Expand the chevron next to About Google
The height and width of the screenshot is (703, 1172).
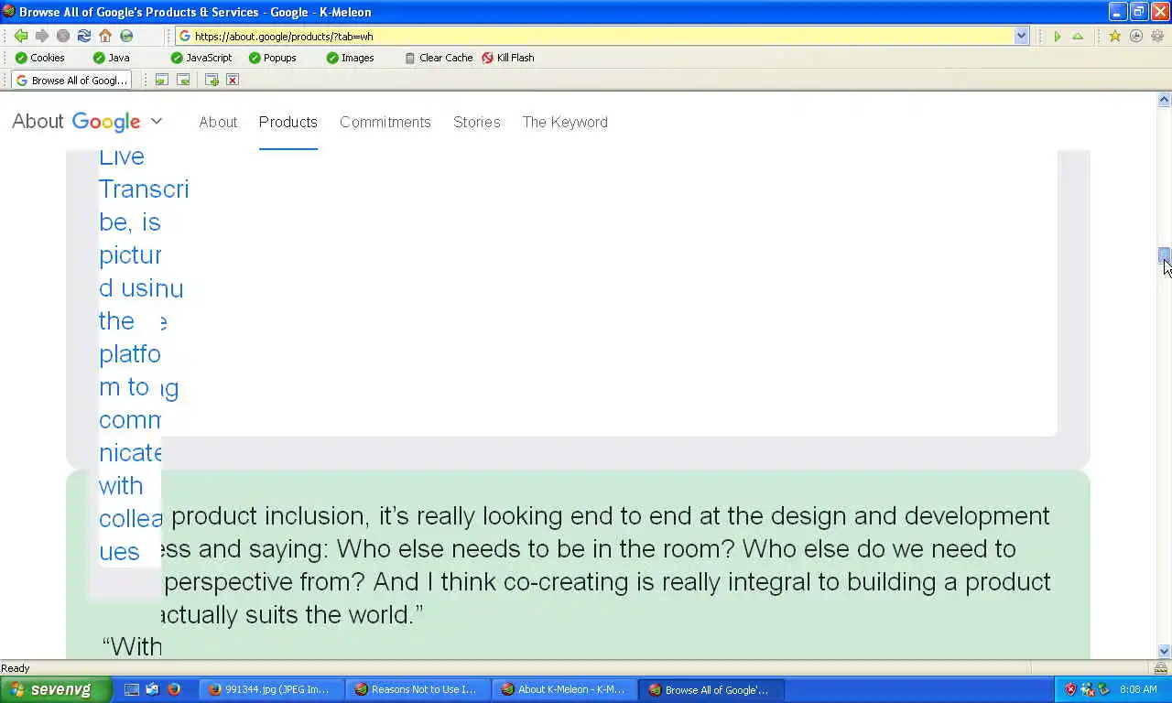157,121
